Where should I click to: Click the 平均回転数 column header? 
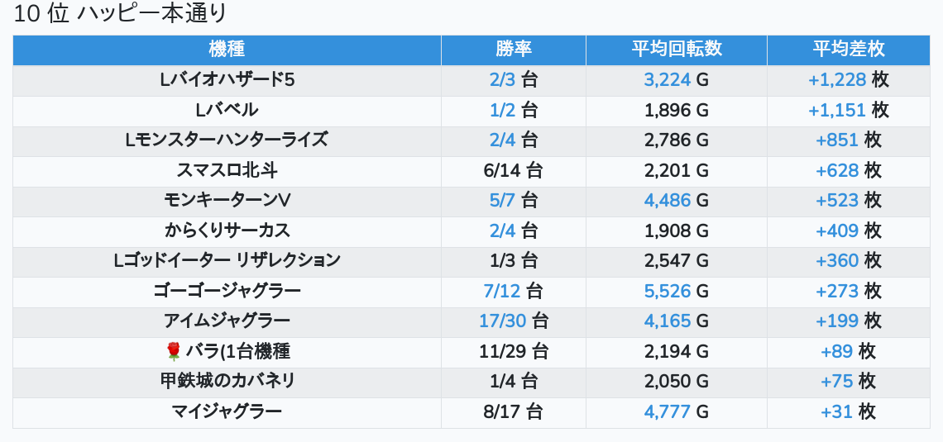(x=676, y=49)
